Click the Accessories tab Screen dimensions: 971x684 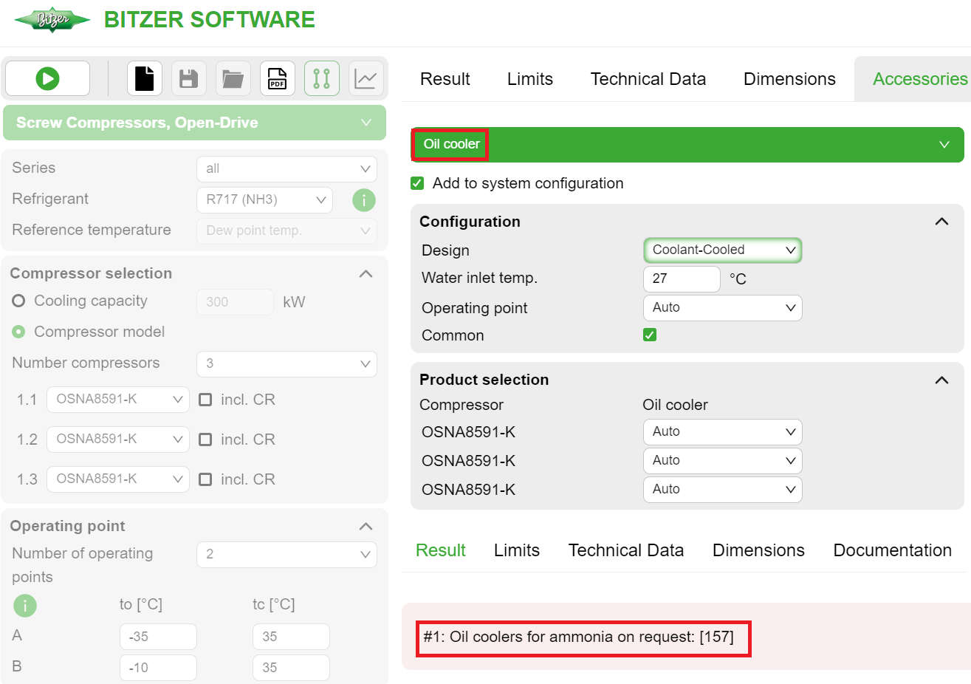[x=919, y=78]
